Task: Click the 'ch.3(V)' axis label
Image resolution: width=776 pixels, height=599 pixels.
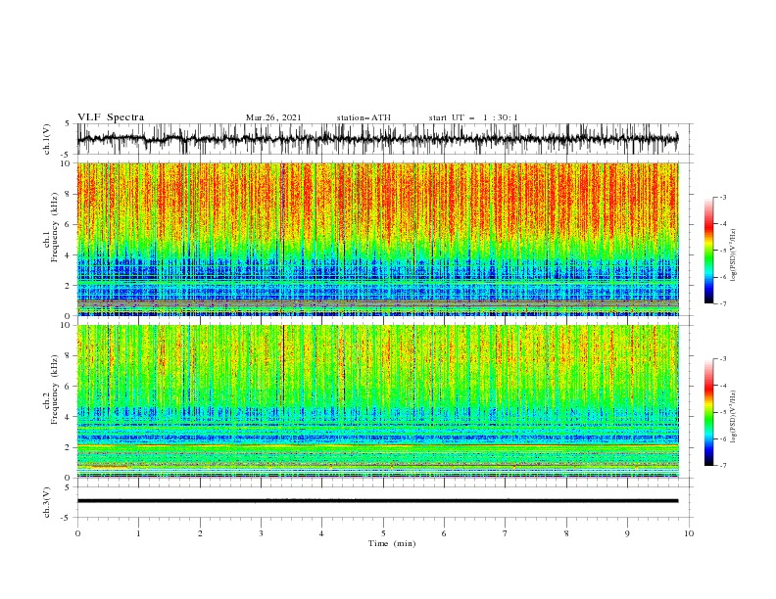Action: click(x=47, y=502)
